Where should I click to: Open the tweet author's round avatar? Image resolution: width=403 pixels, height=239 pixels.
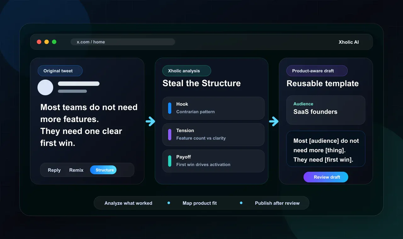45,87
